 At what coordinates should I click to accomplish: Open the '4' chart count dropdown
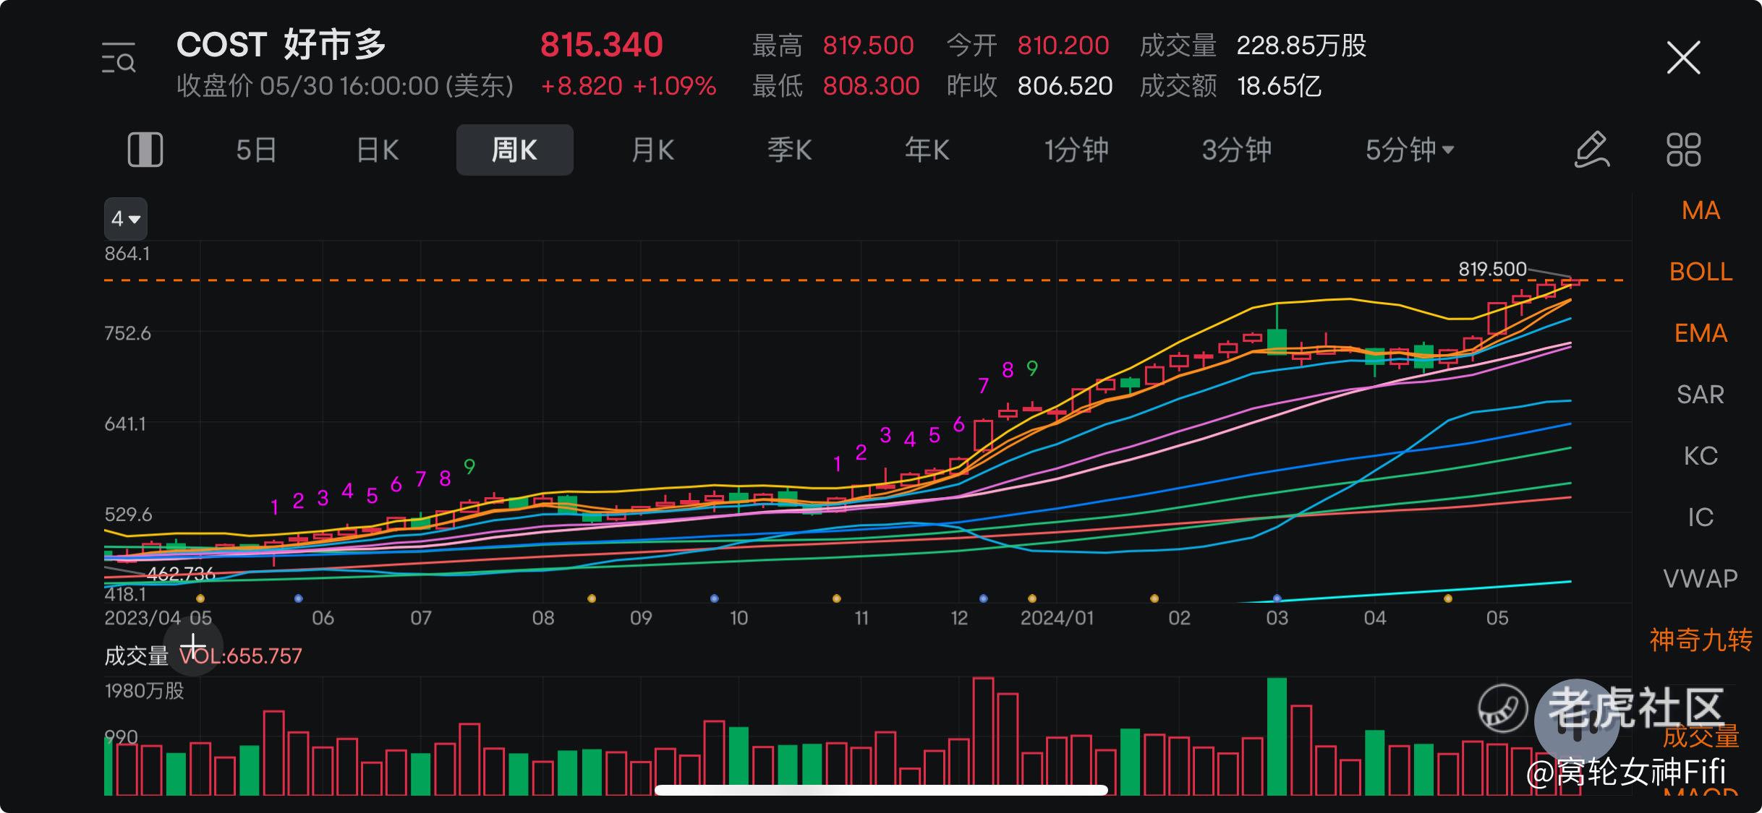click(x=126, y=218)
